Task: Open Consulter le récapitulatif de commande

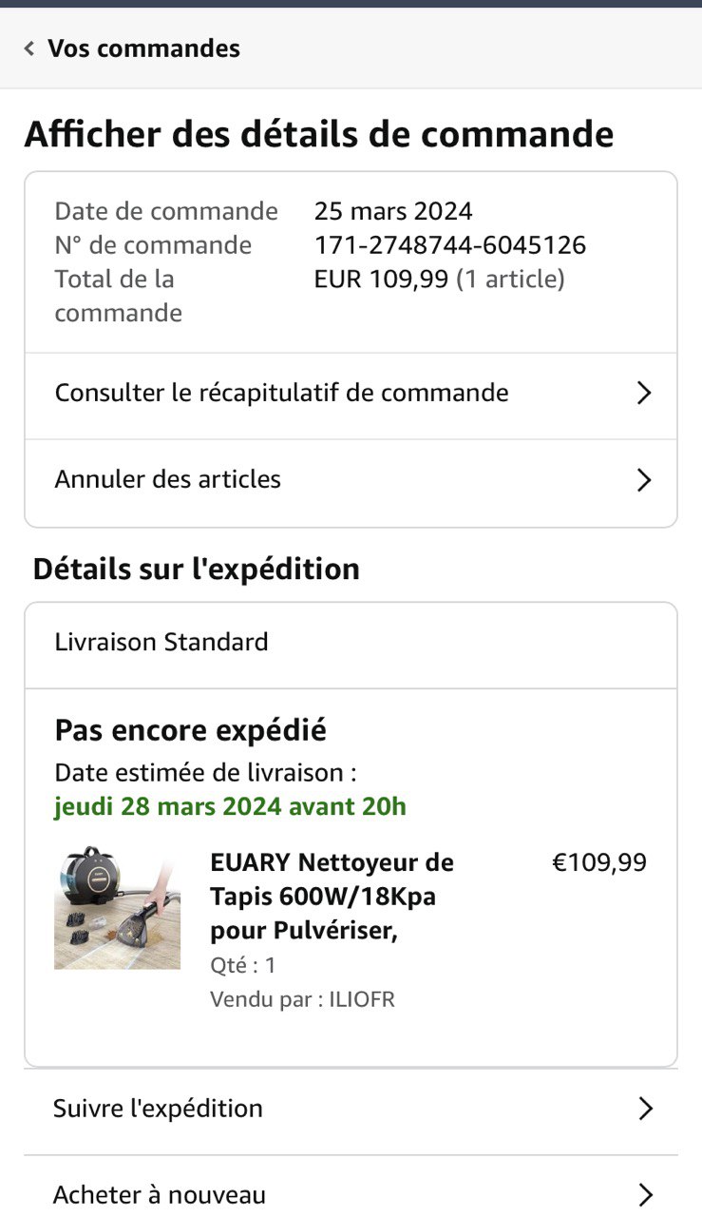Action: coord(351,393)
